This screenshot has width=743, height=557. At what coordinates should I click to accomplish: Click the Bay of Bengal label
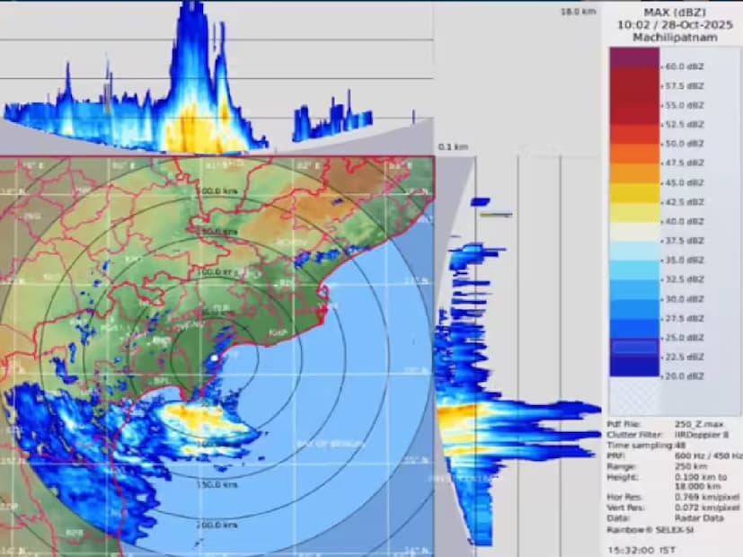coord(331,443)
